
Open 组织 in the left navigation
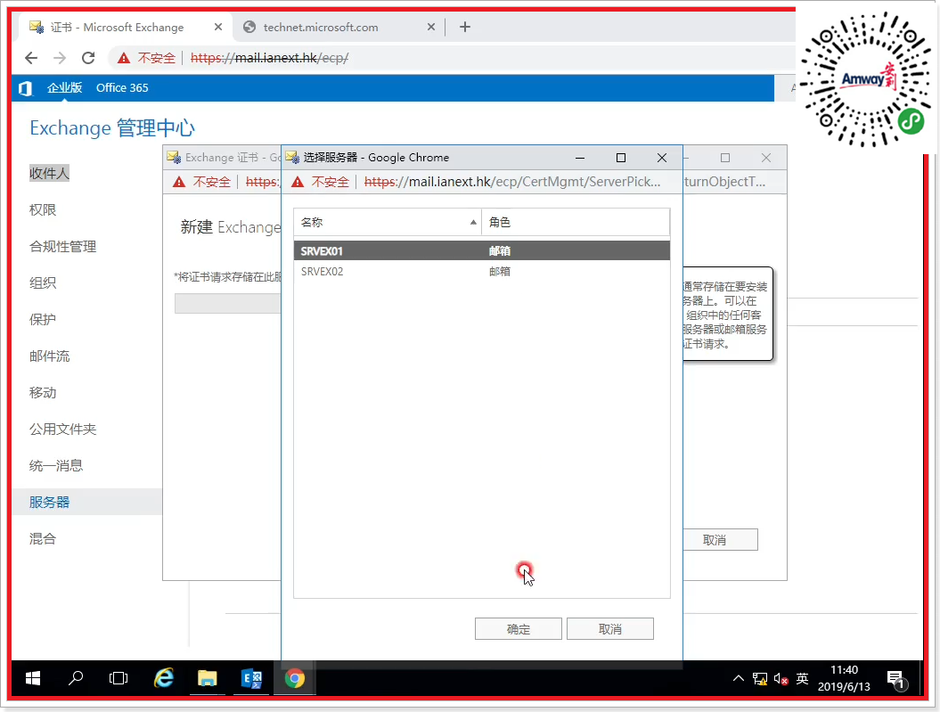(x=43, y=282)
